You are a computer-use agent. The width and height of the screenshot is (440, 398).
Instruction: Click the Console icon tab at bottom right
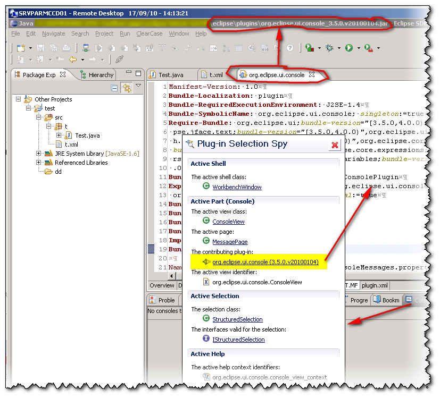[x=409, y=300]
